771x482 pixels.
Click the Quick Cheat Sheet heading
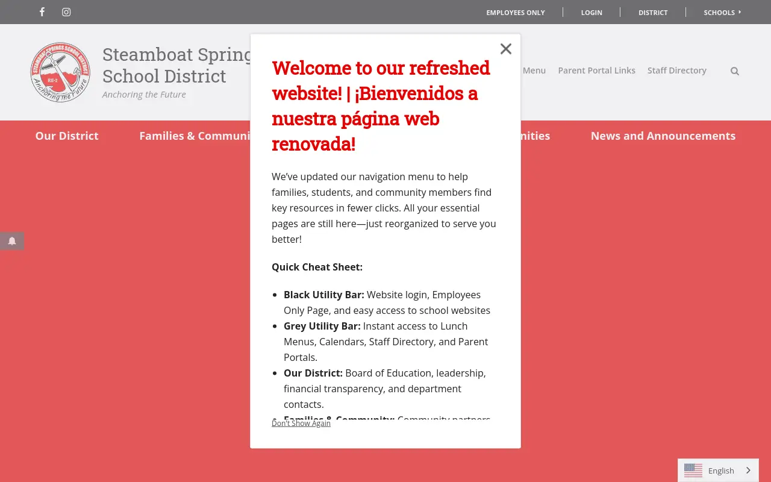(x=317, y=267)
